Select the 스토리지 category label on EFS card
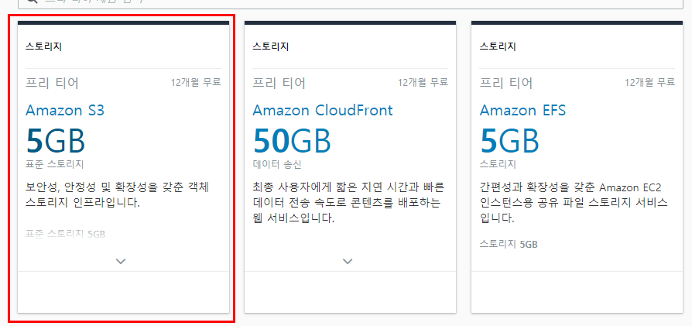 pos(498,46)
